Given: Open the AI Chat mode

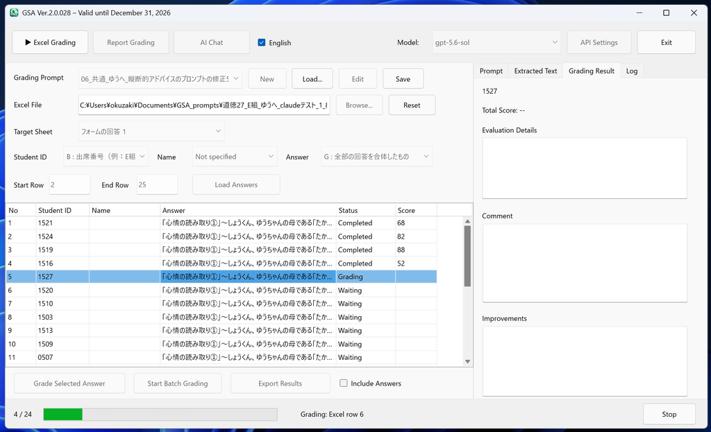Looking at the screenshot, I should tap(211, 42).
